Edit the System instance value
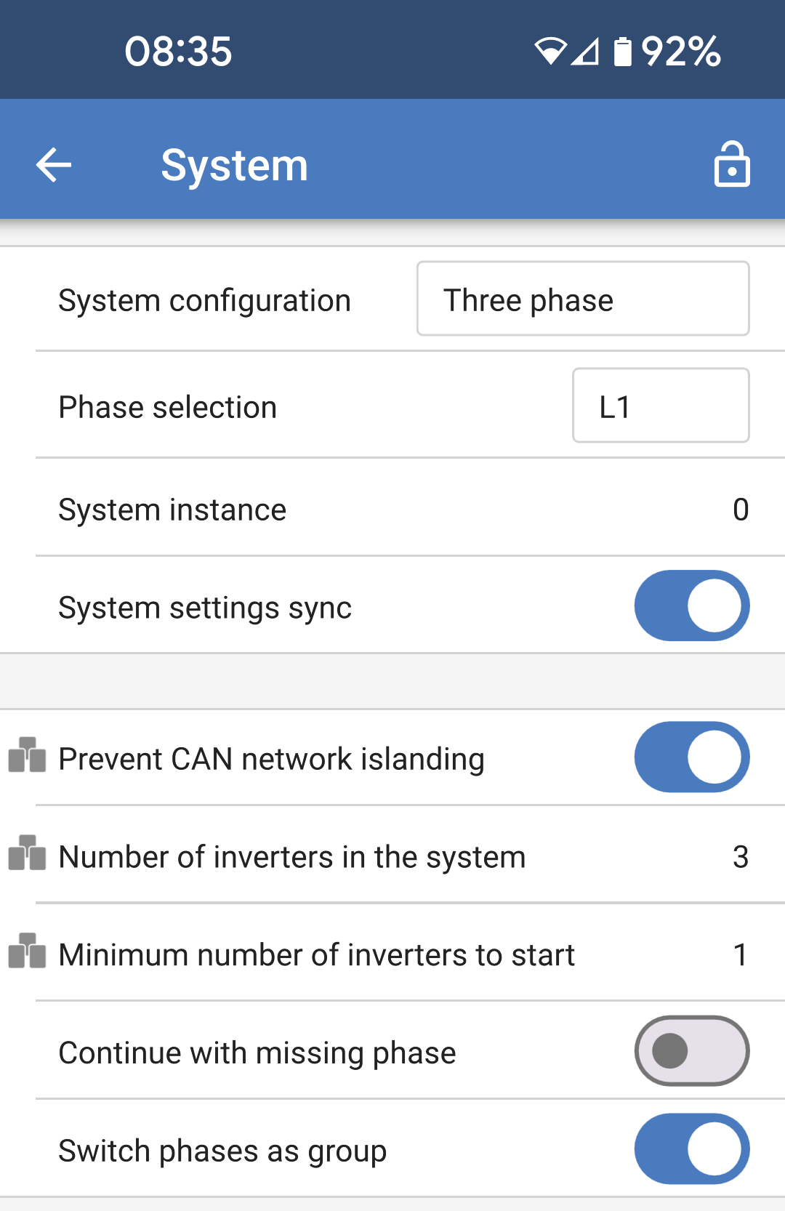 740,510
